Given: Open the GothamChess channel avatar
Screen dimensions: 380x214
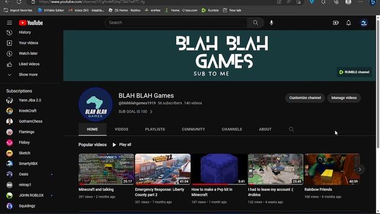Looking at the screenshot, I should coord(9,121).
